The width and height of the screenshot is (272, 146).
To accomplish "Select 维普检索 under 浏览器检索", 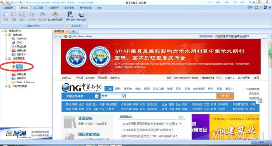I will tap(21, 74).
